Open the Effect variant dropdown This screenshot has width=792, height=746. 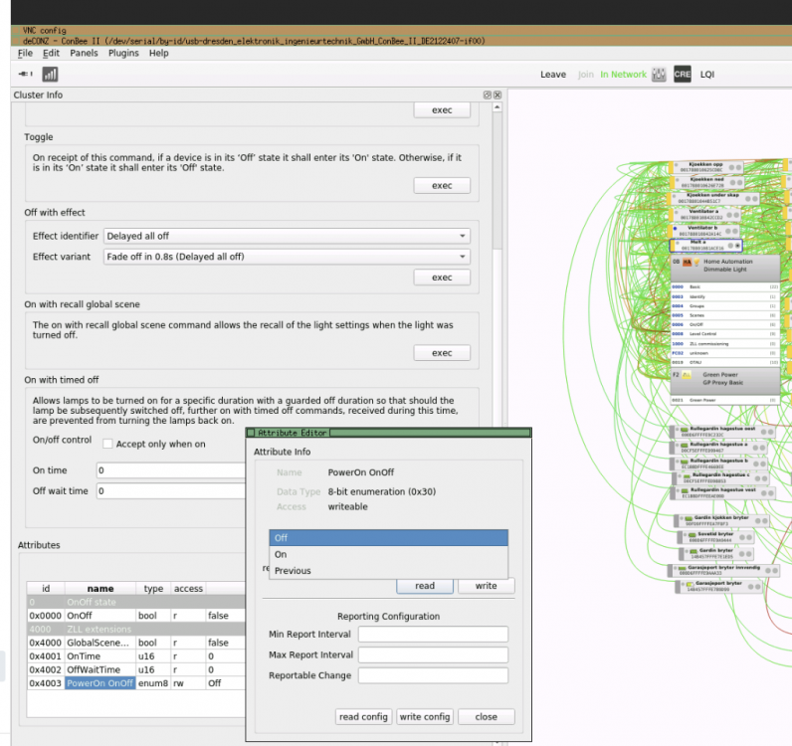[287, 257]
